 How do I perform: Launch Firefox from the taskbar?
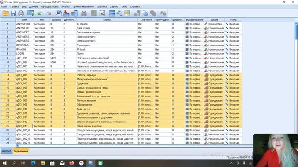coord(71,163)
